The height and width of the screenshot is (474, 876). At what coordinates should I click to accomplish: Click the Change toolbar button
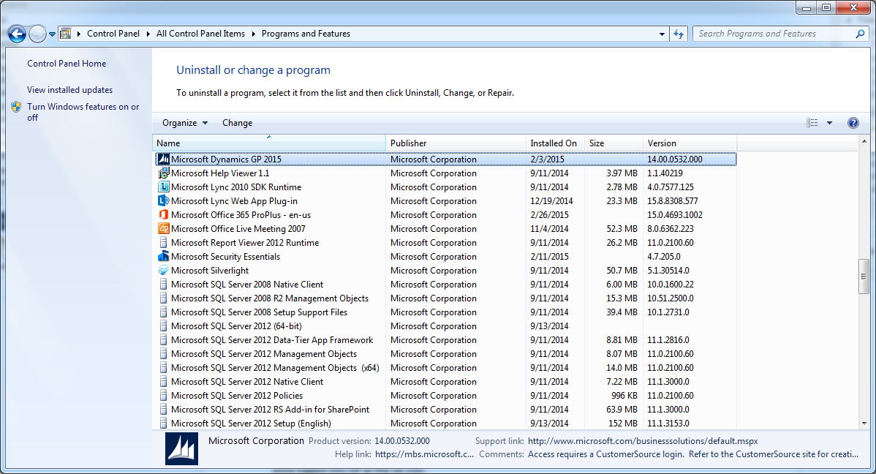pos(238,123)
